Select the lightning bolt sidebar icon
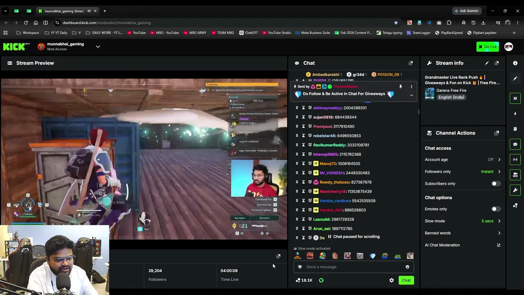 (x=515, y=113)
